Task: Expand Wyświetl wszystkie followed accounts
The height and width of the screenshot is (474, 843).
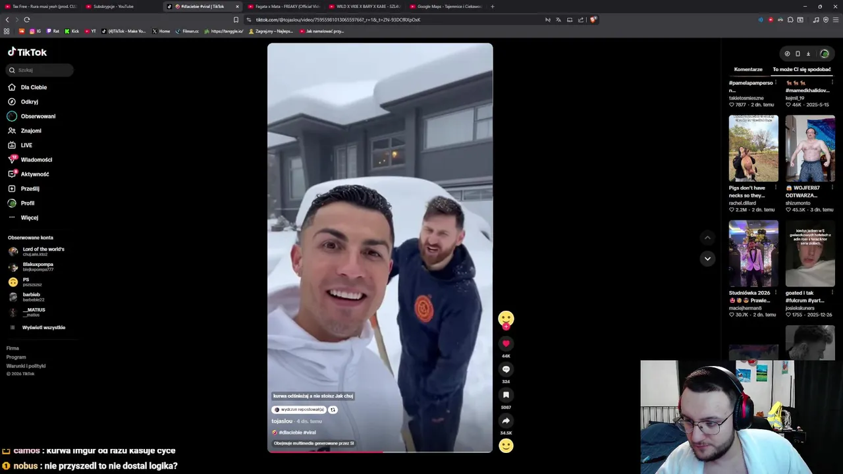Action: tap(37, 327)
